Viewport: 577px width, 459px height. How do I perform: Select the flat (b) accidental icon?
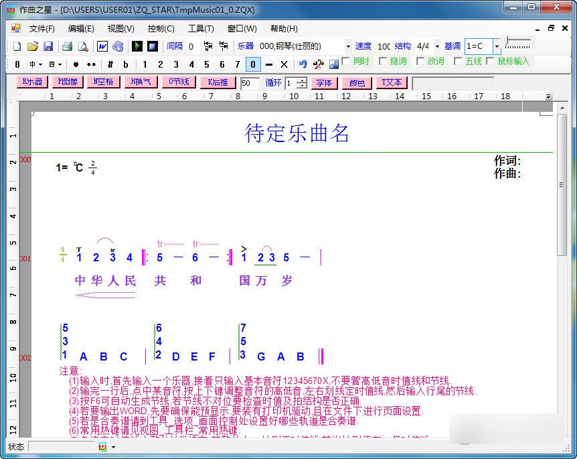125,65
